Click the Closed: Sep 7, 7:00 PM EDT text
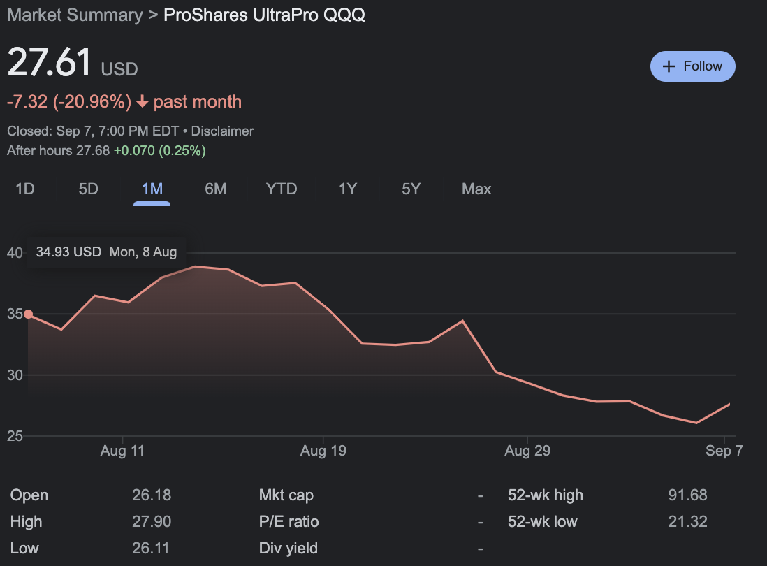Image resolution: width=767 pixels, height=566 pixels. pyautogui.click(x=93, y=131)
